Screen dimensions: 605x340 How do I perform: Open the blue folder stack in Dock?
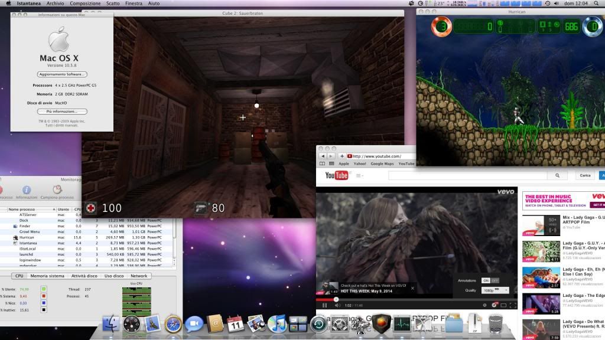pyautogui.click(x=454, y=324)
